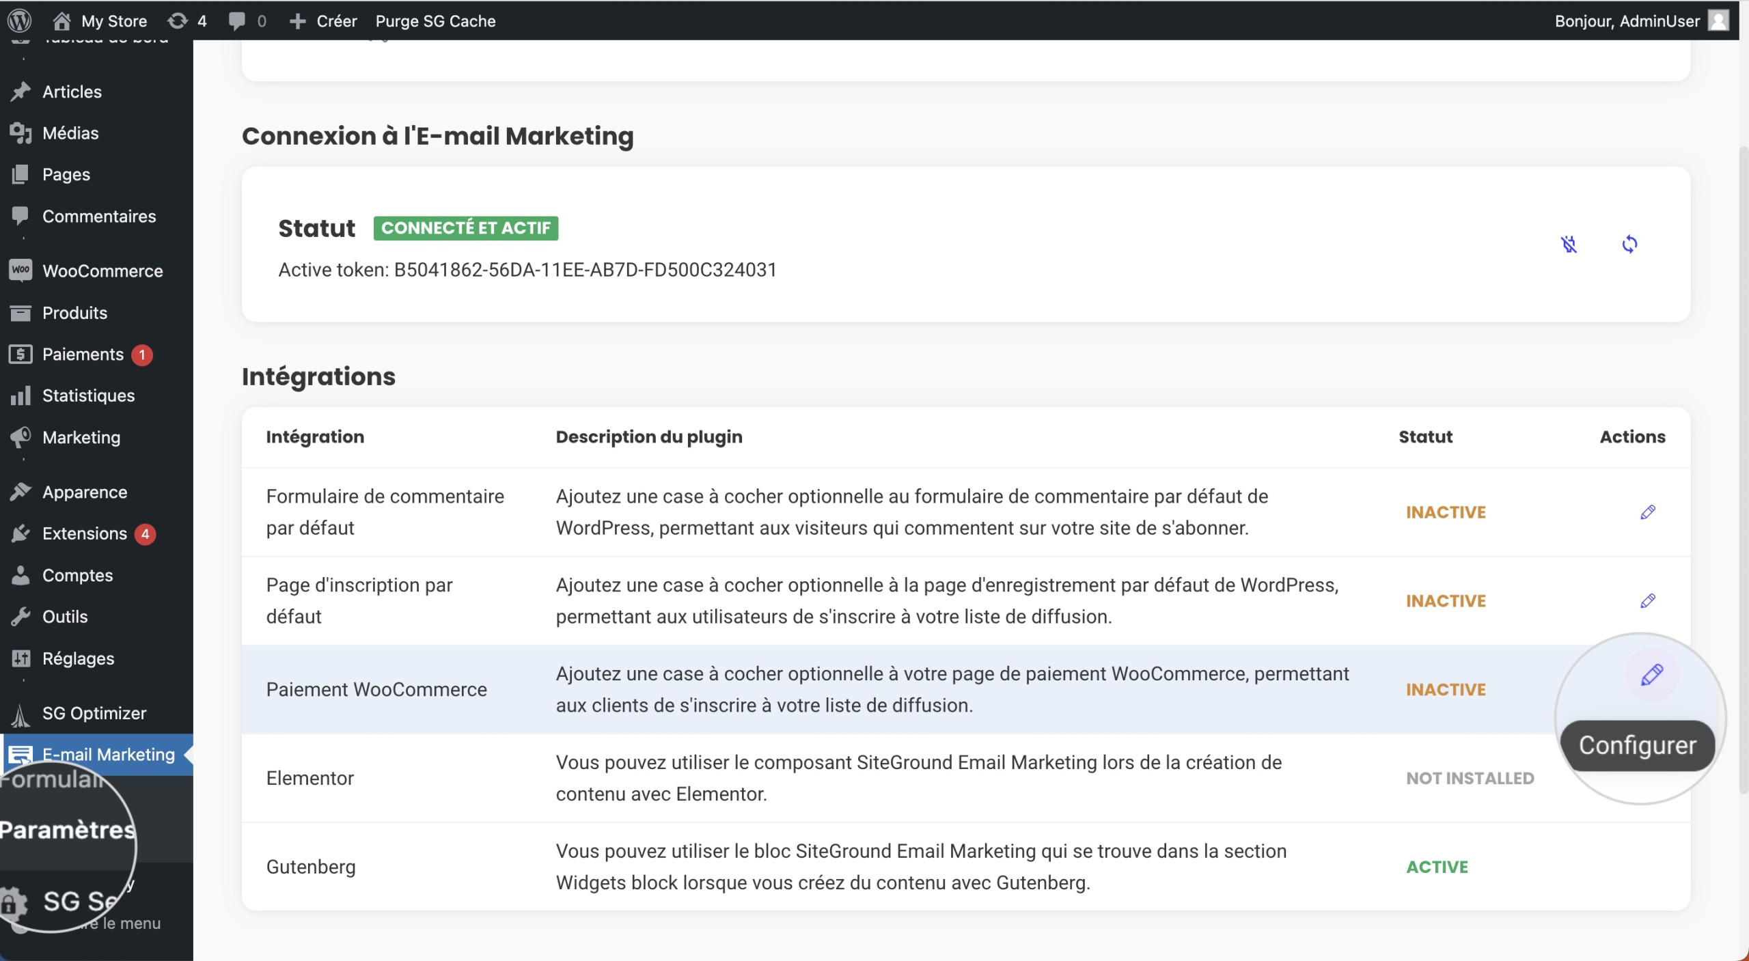Refresh connection status with sync icon
The image size is (1749, 961).
click(x=1629, y=244)
